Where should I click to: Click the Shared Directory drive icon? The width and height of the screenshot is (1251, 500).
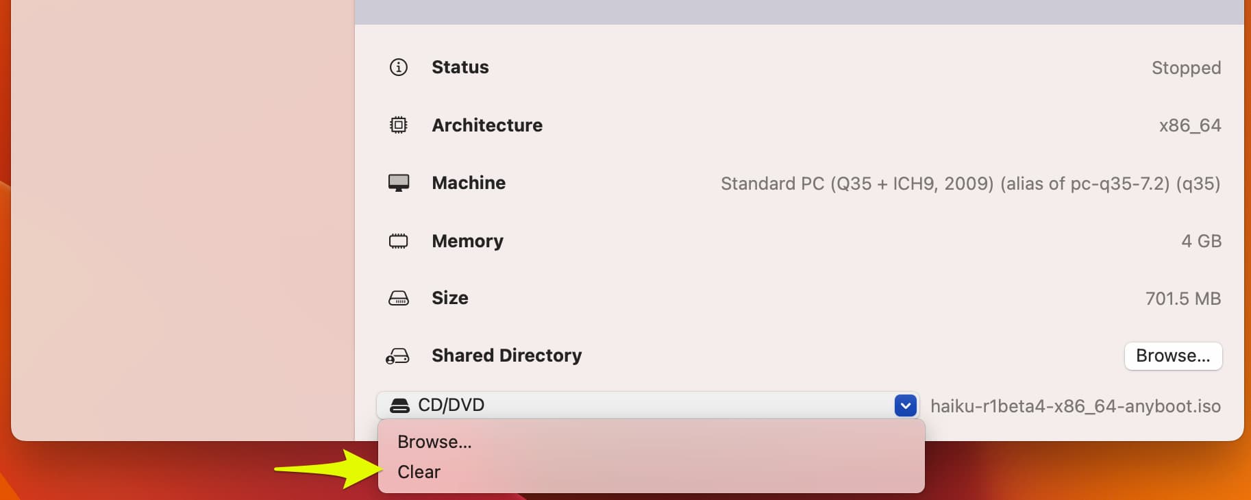(397, 356)
